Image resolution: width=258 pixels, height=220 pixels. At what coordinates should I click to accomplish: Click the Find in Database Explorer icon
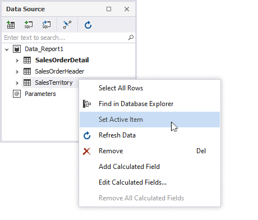point(87,104)
